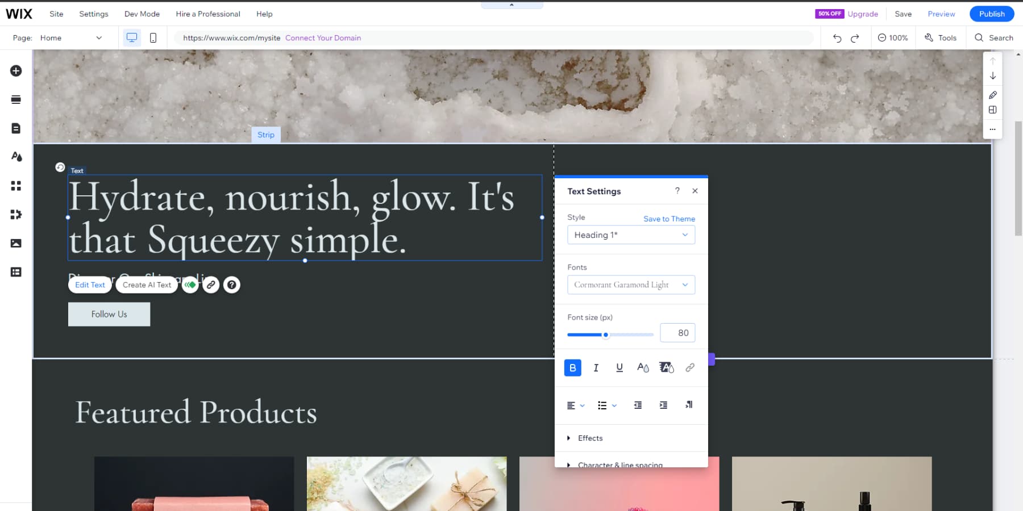Open the Heading 1 style dropdown
The height and width of the screenshot is (511, 1023).
coord(631,234)
